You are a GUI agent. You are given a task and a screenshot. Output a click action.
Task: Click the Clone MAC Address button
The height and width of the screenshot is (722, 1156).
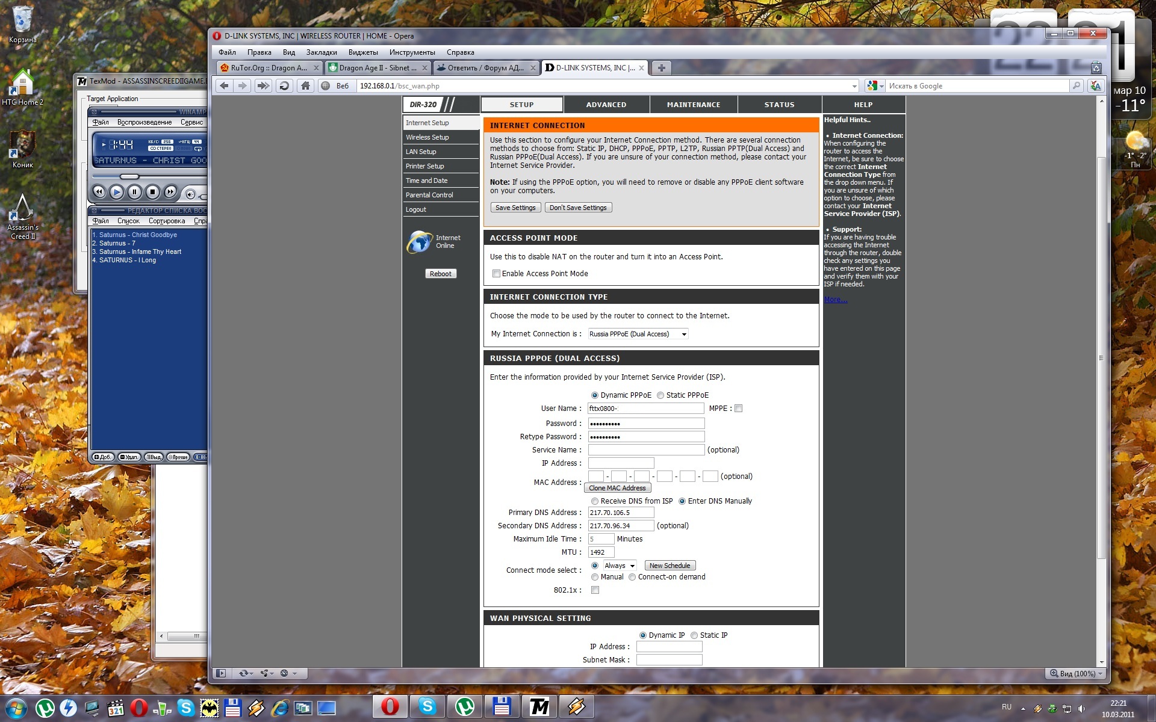pos(617,488)
